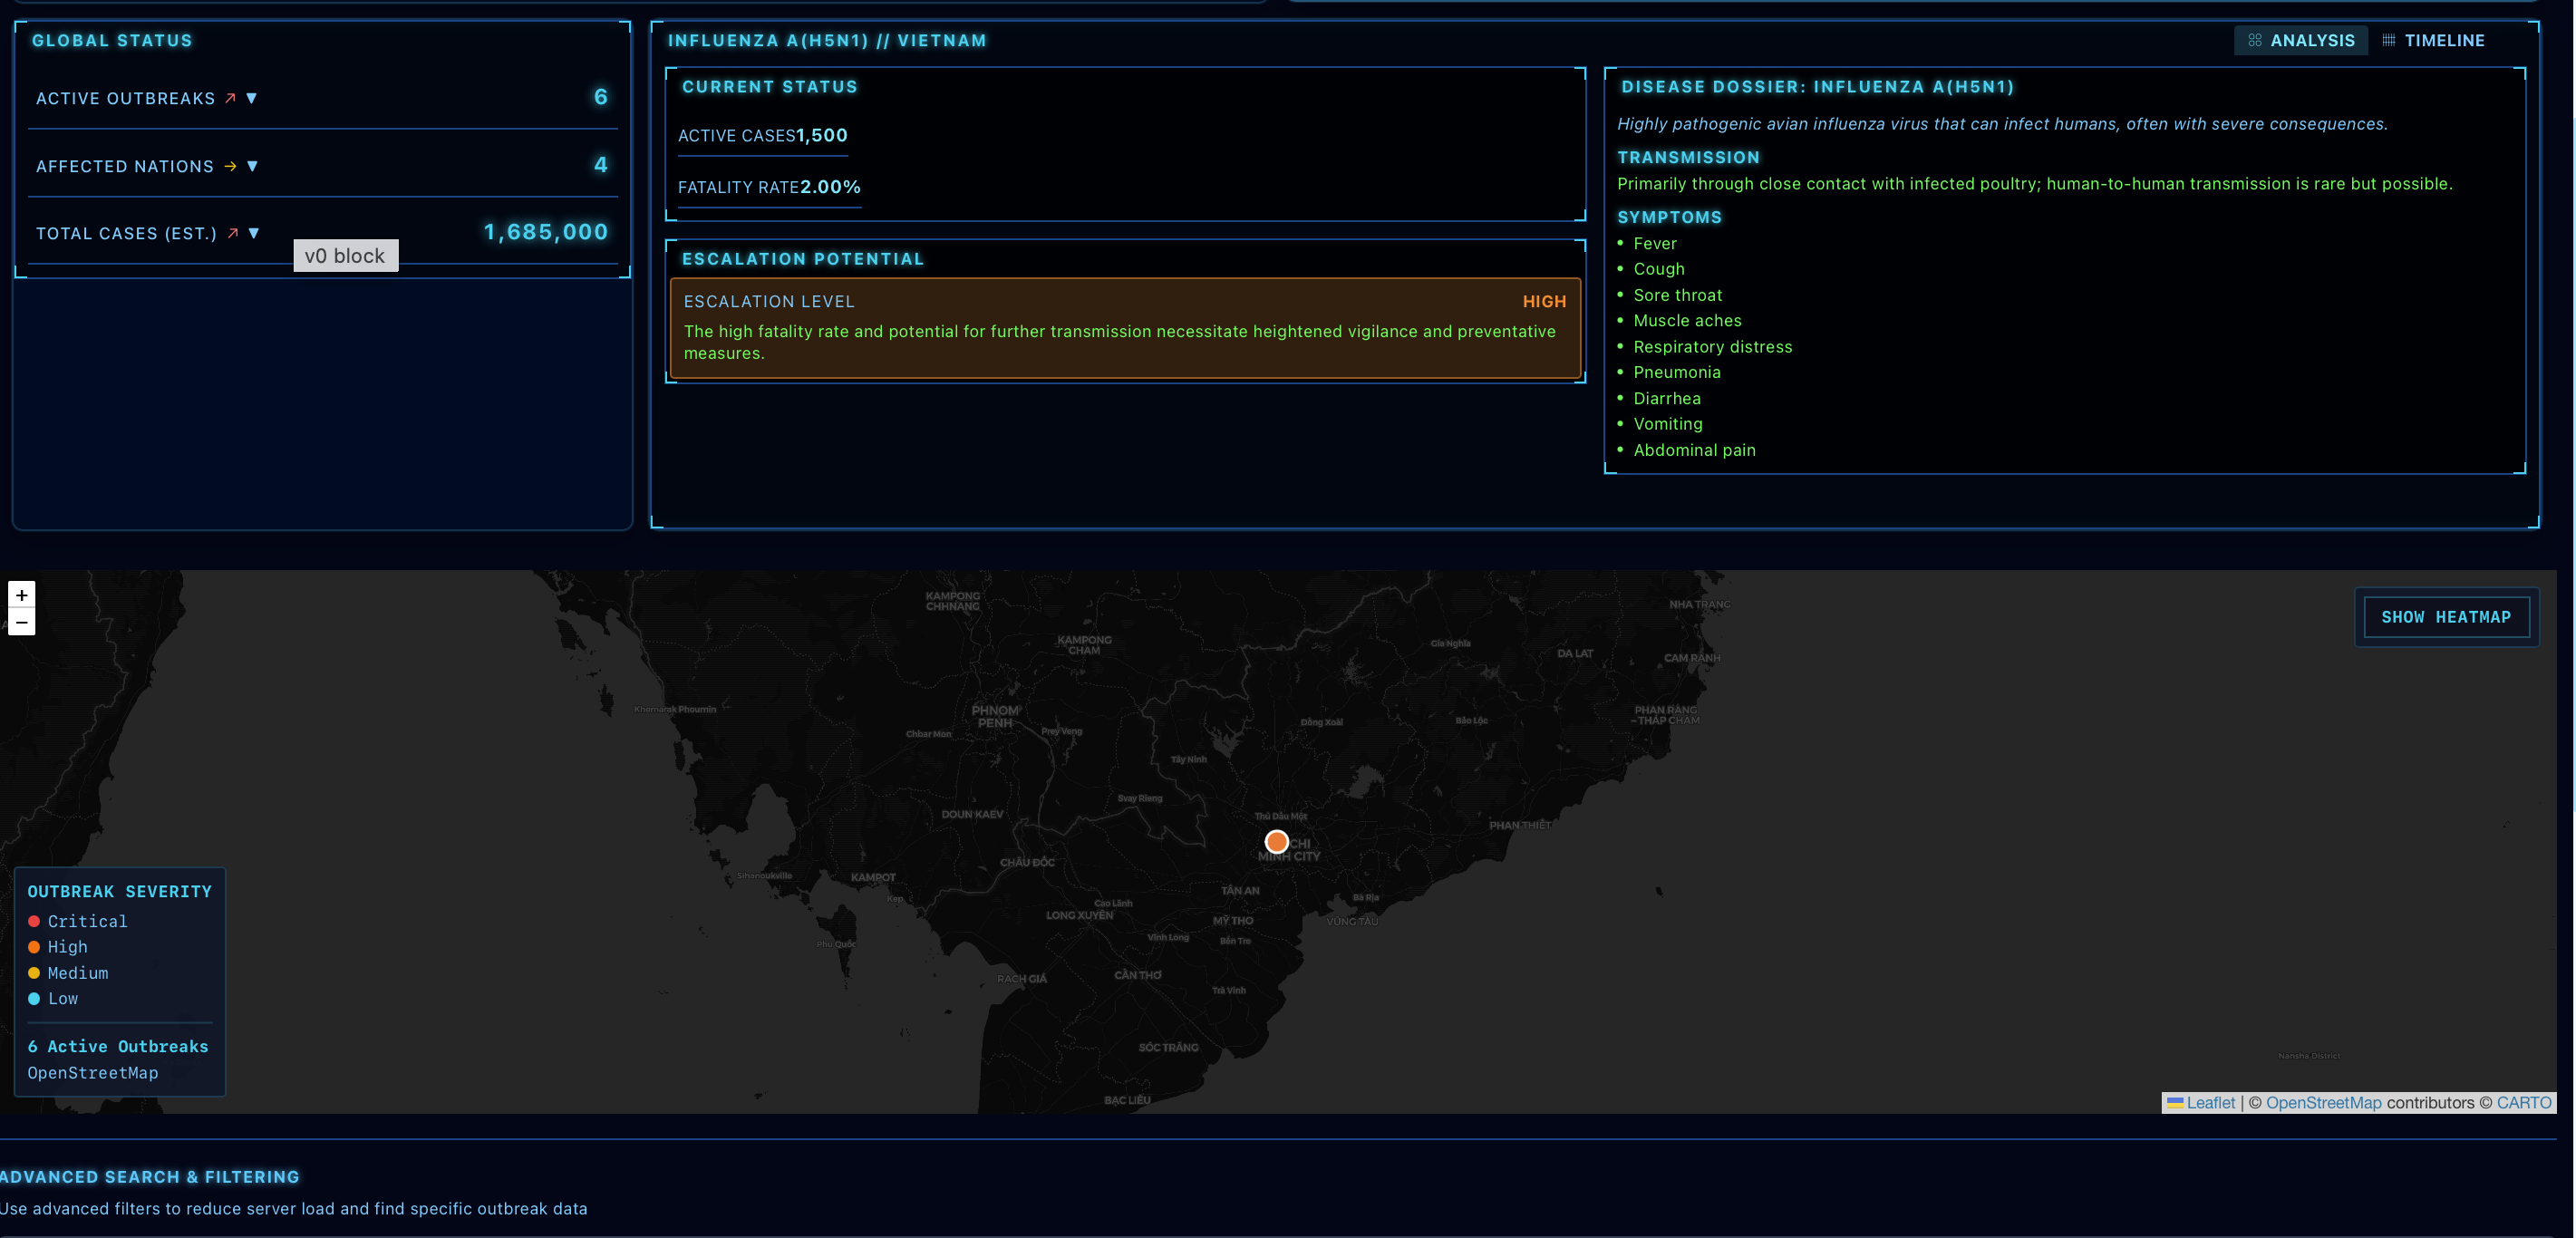The image size is (2576, 1238).
Task: Click the grid icon on the ANALYSIS tab
Action: 2255,40
